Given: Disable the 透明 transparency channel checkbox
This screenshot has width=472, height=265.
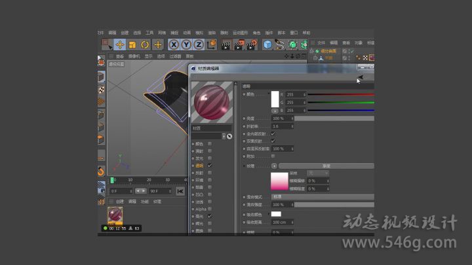Looking at the screenshot, I should pyautogui.click(x=210, y=166).
